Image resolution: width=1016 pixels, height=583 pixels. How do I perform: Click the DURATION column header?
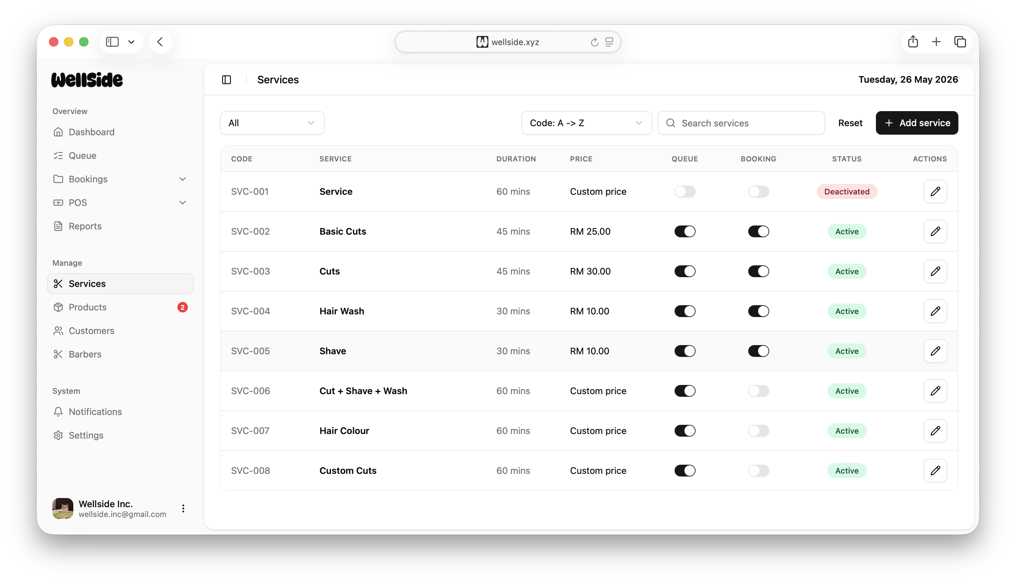pos(516,159)
